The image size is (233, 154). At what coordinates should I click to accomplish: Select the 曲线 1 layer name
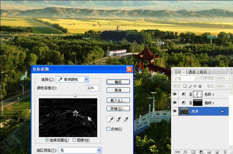209,103
